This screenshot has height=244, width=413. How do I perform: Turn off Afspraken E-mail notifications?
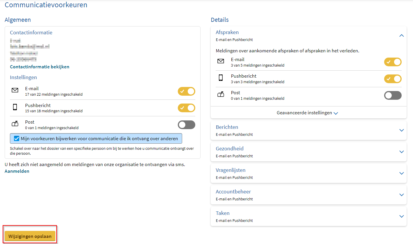[x=393, y=62]
